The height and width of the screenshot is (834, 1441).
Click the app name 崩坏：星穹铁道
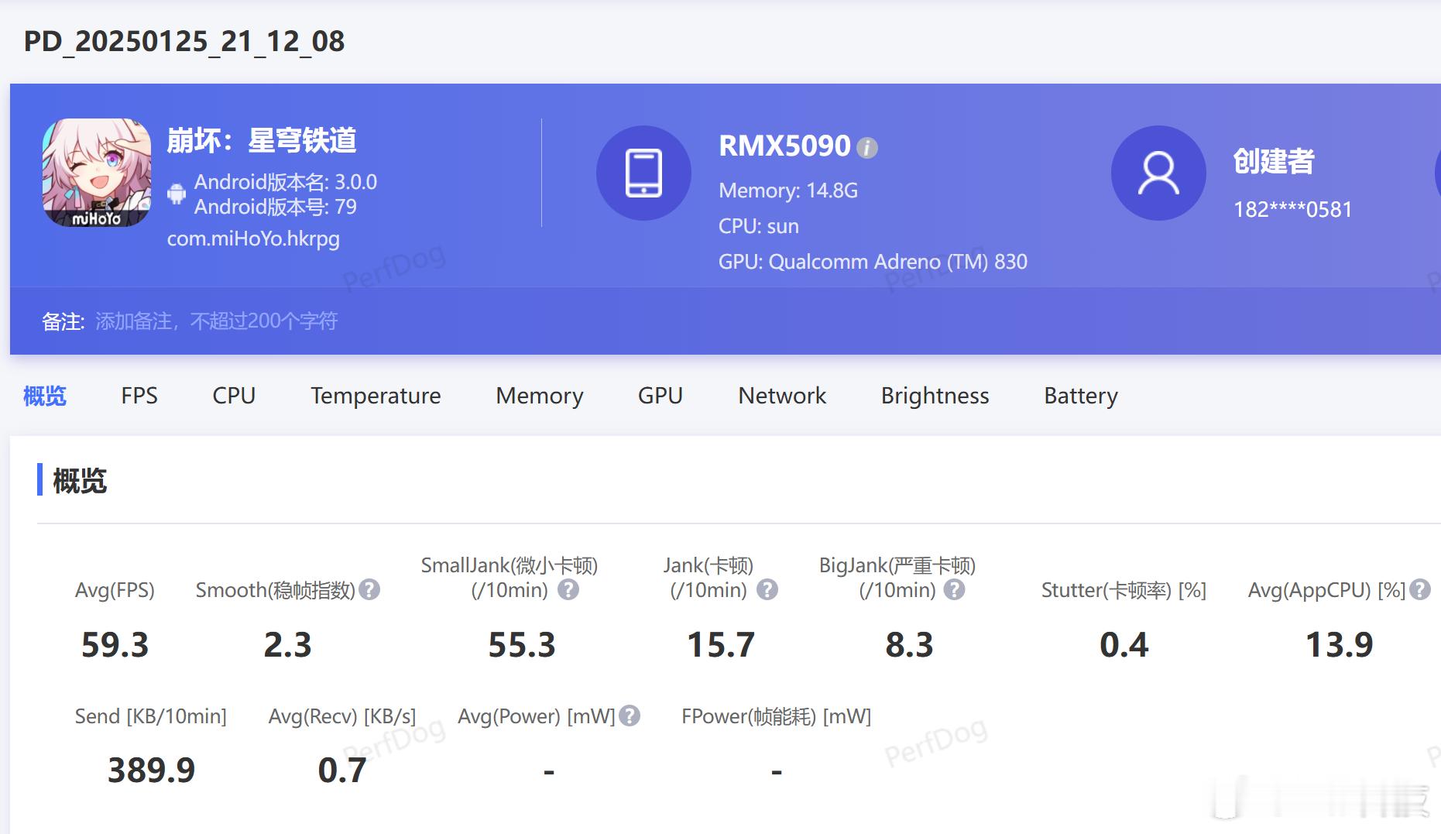tap(262, 140)
